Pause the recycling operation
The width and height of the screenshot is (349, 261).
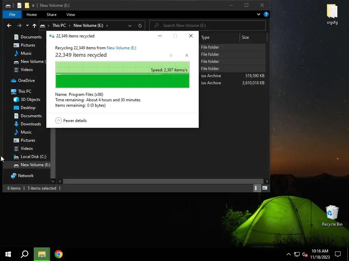pyautogui.click(x=171, y=55)
